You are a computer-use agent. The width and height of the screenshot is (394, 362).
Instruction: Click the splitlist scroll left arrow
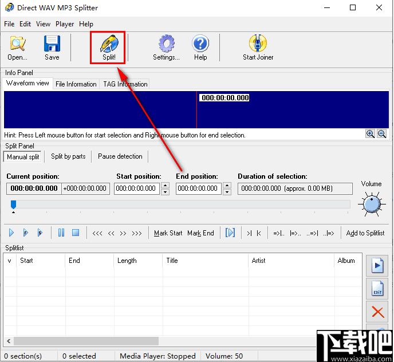(9, 341)
